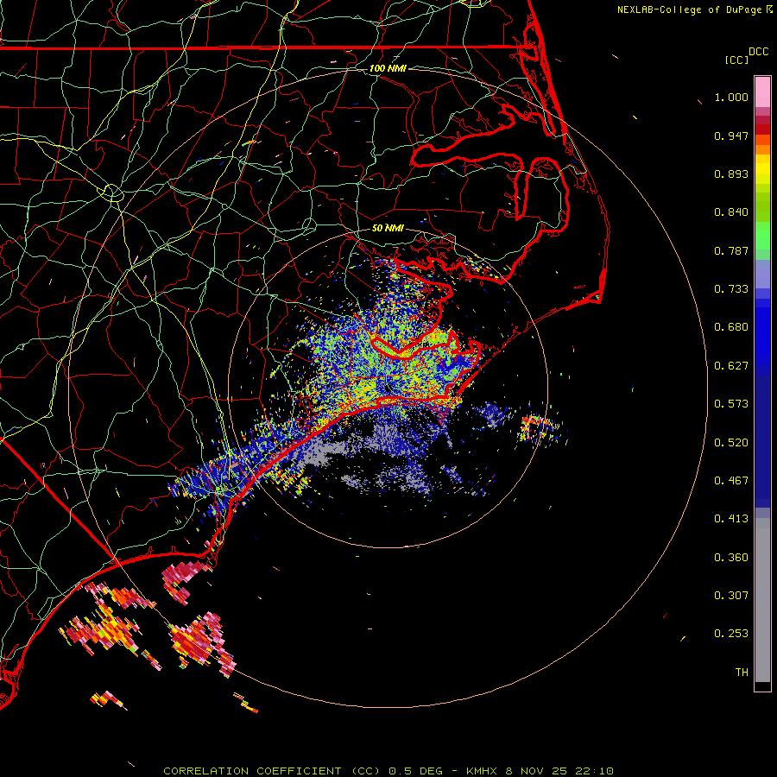The height and width of the screenshot is (777, 777).
Task: Click the [CC] unit label
Action: [x=736, y=60]
